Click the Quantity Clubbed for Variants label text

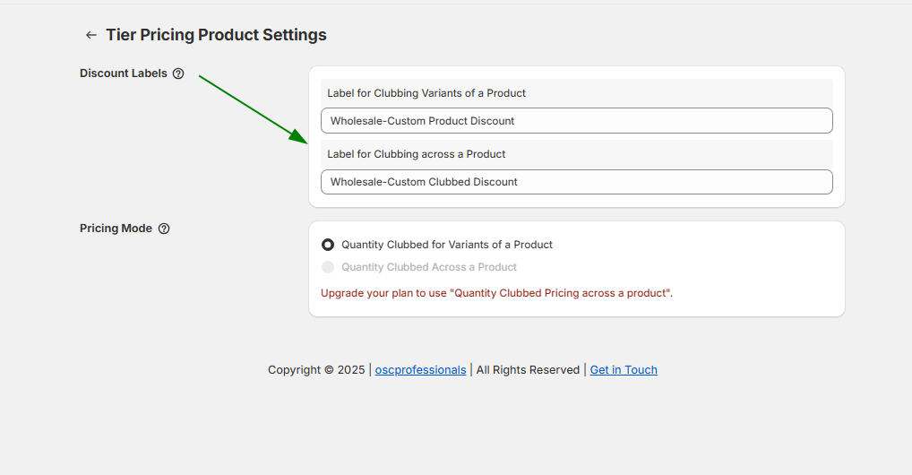tap(447, 245)
